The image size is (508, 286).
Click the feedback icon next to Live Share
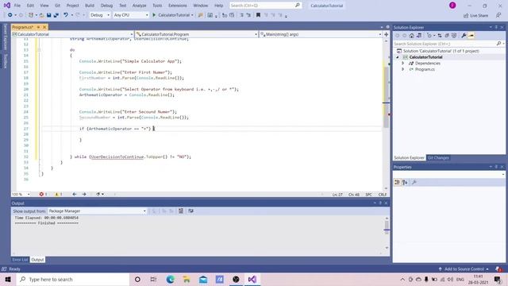pos(498,15)
